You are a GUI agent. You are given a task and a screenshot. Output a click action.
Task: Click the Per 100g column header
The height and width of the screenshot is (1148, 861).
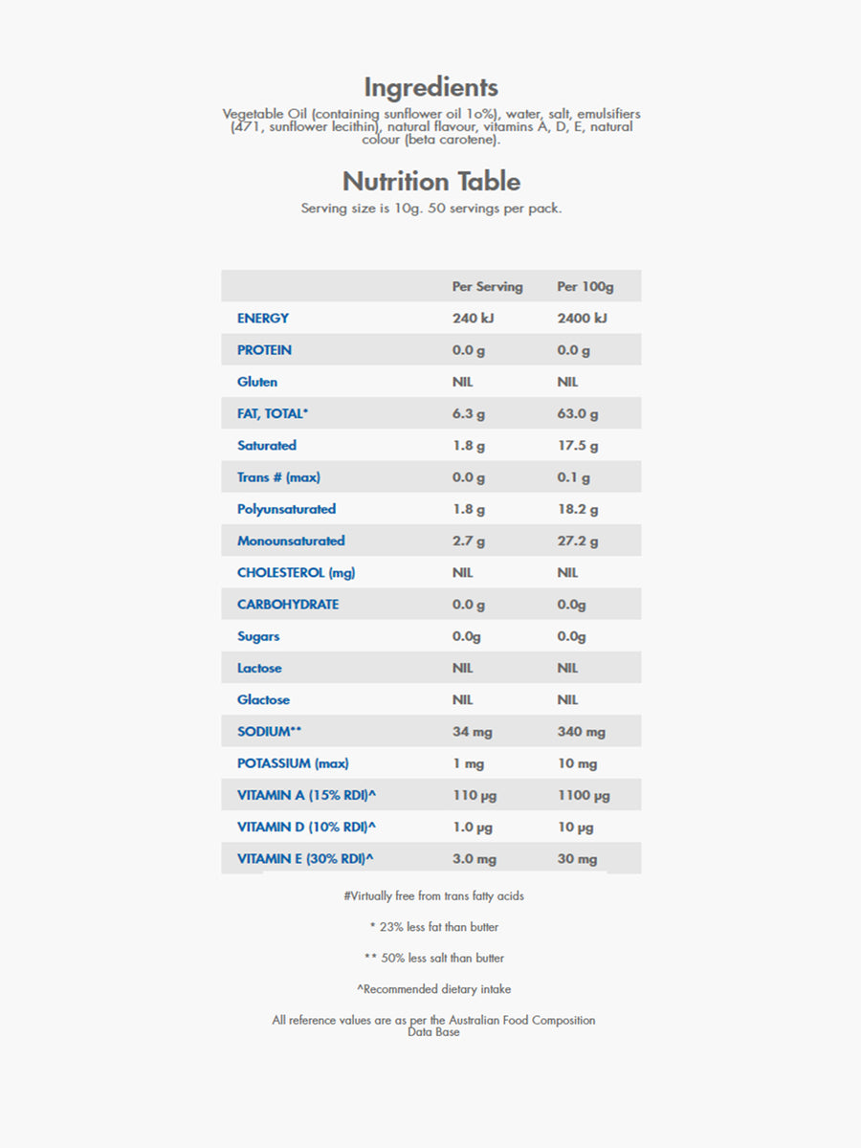(585, 286)
